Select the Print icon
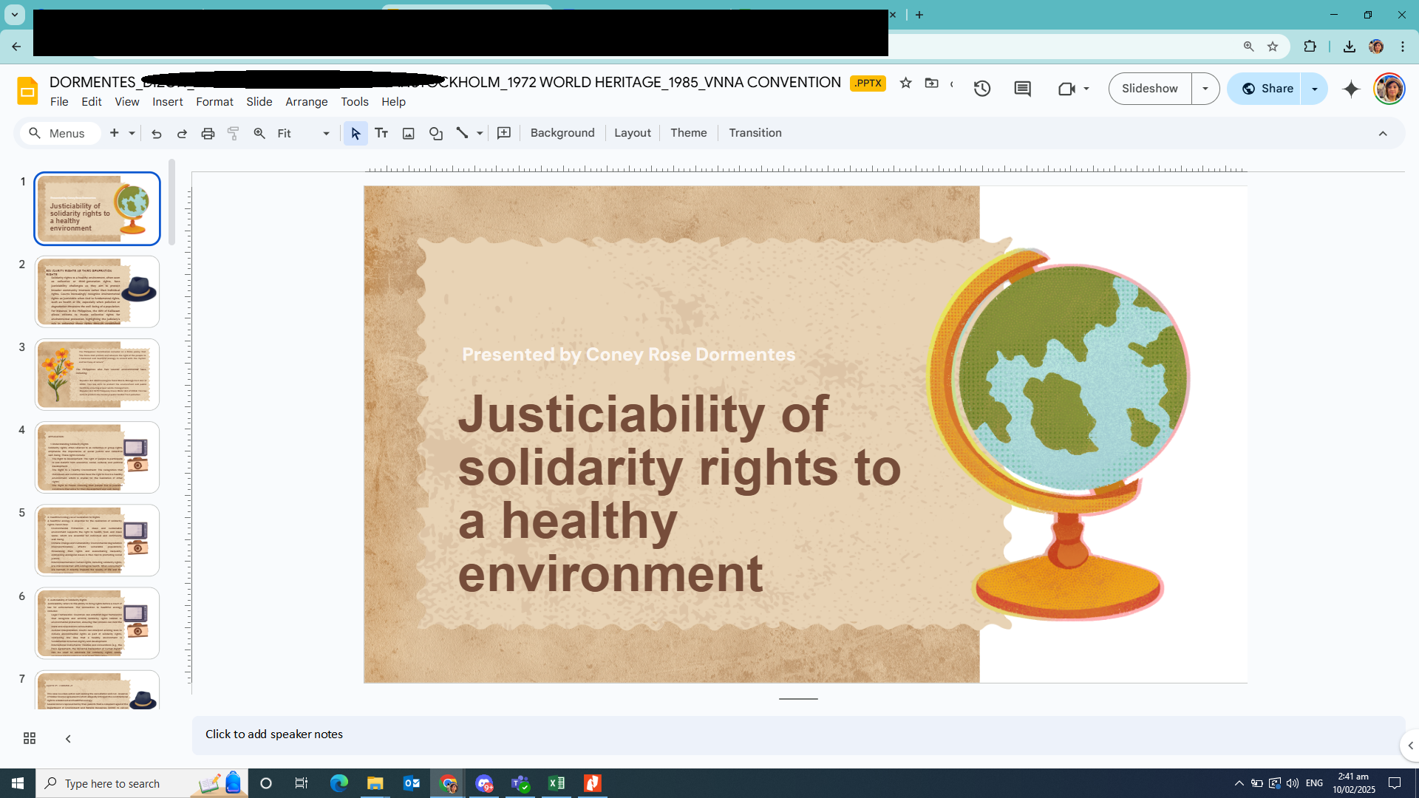 pos(208,133)
